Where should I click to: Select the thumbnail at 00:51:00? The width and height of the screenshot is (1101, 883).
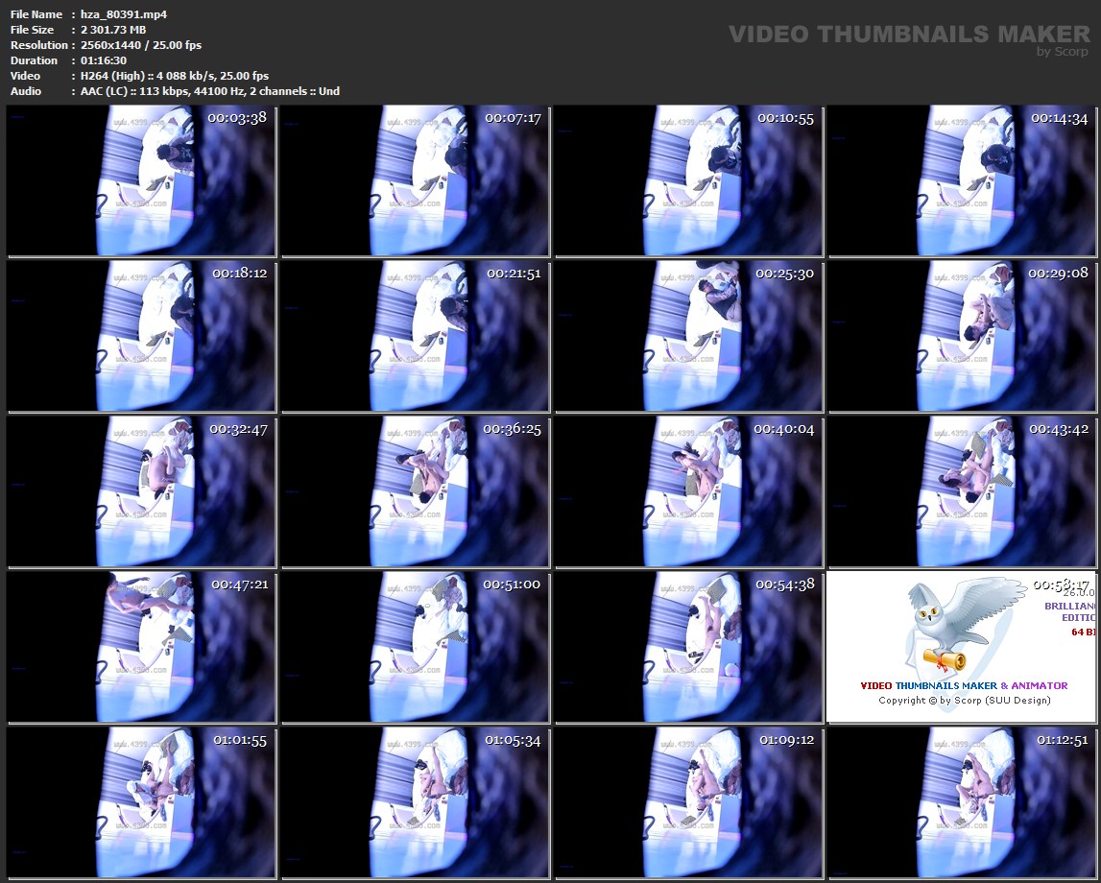tap(415, 647)
